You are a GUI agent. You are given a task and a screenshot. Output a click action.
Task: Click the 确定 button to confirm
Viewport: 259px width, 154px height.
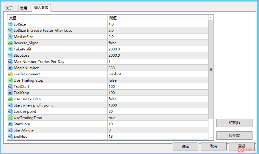coord(186,146)
